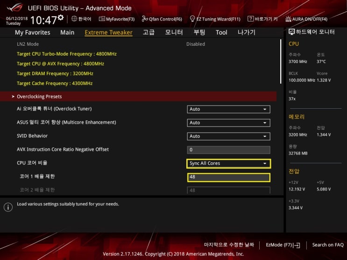Click 코어 1 배율 제한 input field
The height and width of the screenshot is (260, 347).
coord(228,177)
